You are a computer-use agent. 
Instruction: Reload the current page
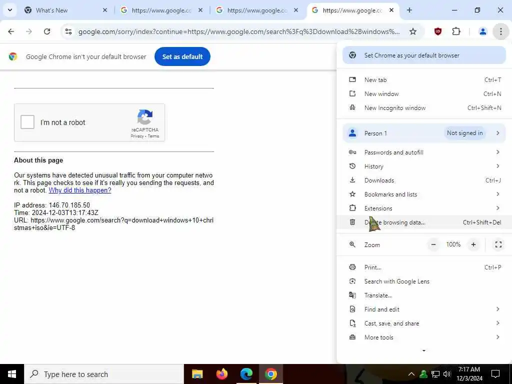click(x=47, y=31)
